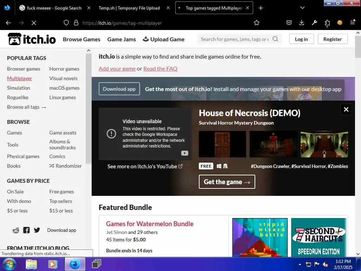
Task: Open Add your game link
Action: click(117, 69)
